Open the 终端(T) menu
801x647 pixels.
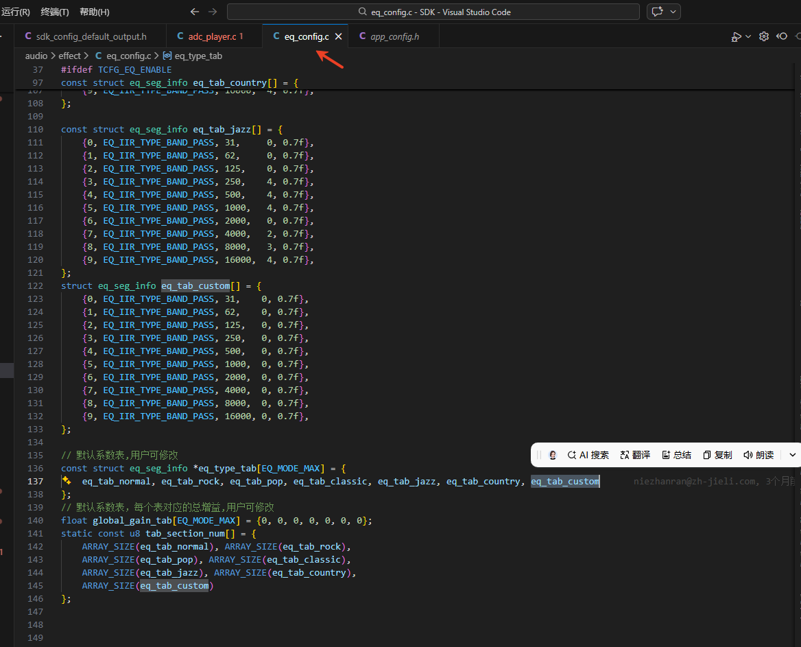[55, 12]
